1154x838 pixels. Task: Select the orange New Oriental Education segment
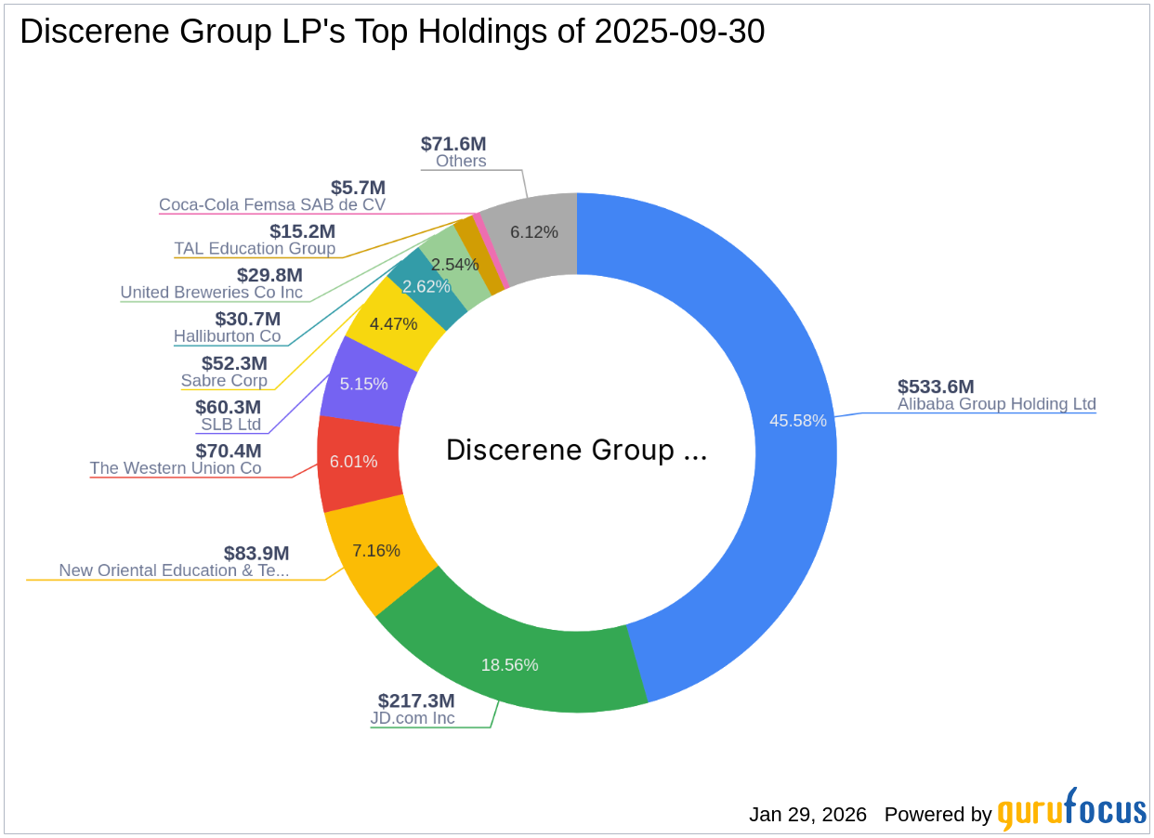tap(376, 550)
